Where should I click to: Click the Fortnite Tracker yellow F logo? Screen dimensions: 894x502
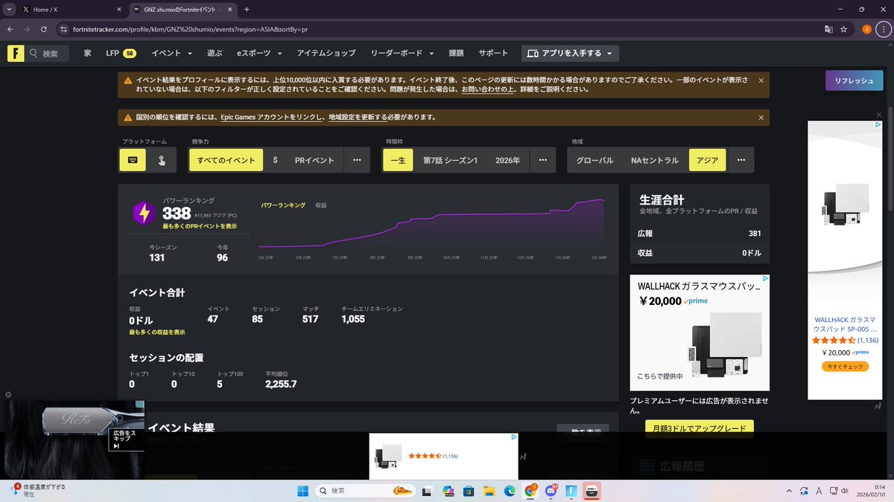16,54
